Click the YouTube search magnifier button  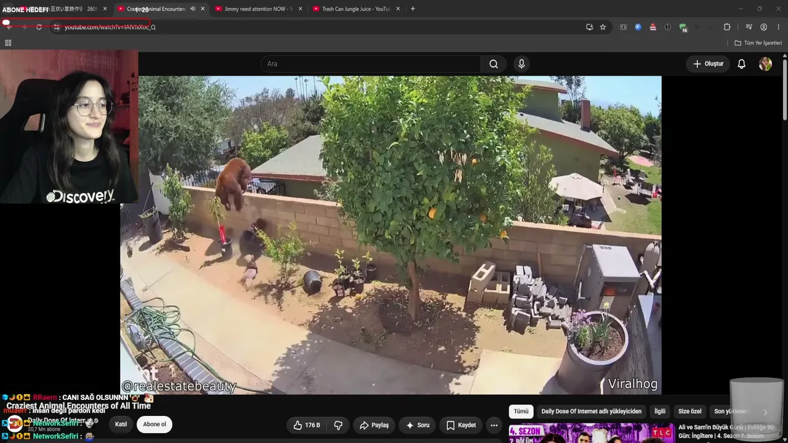pos(494,64)
